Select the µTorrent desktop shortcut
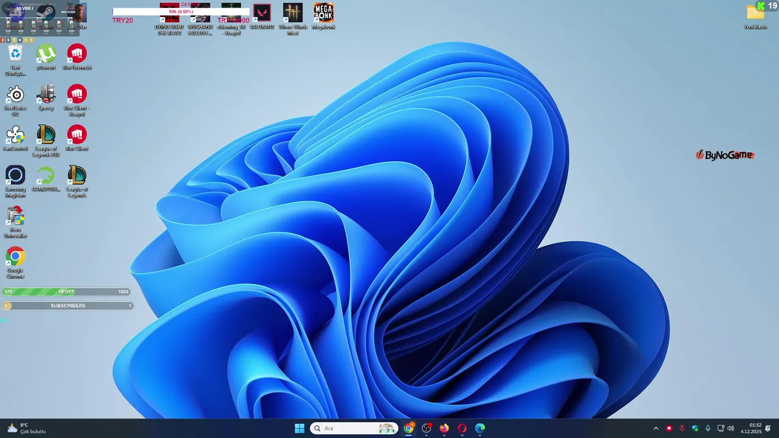 pyautogui.click(x=46, y=57)
